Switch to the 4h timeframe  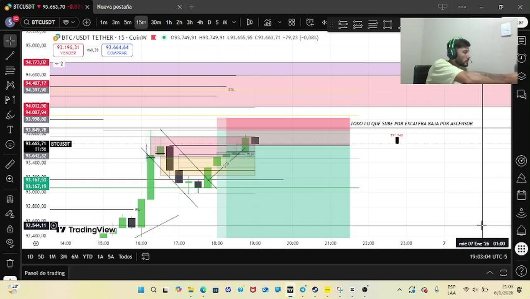200,22
